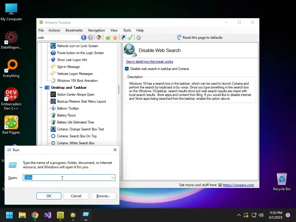This screenshot has width=296, height=222.
Task: Select the Embarcadero Dev-C++ desktop shortcut
Action: tap(11, 99)
